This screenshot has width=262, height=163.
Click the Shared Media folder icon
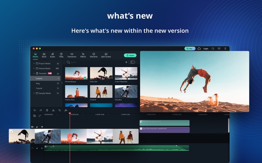37,68
